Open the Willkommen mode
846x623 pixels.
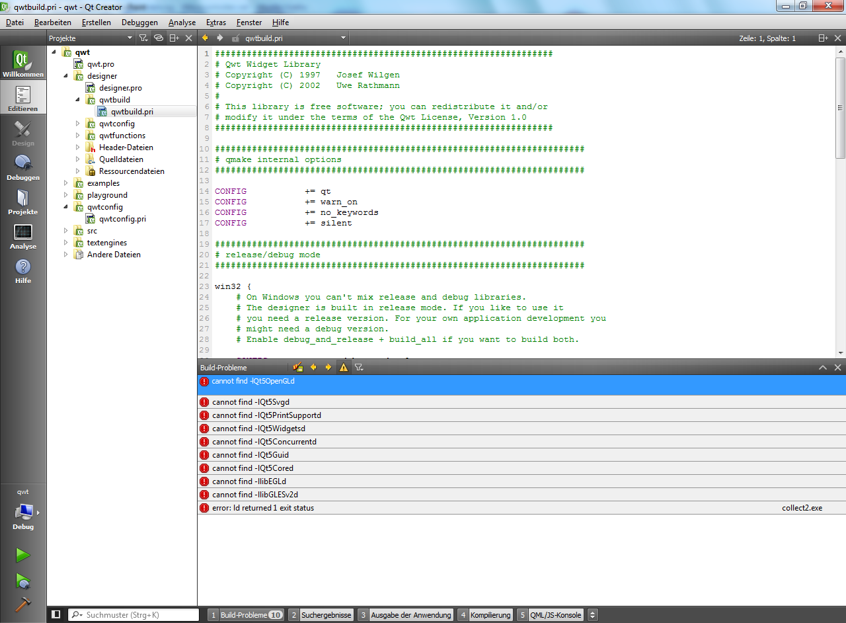click(x=23, y=63)
